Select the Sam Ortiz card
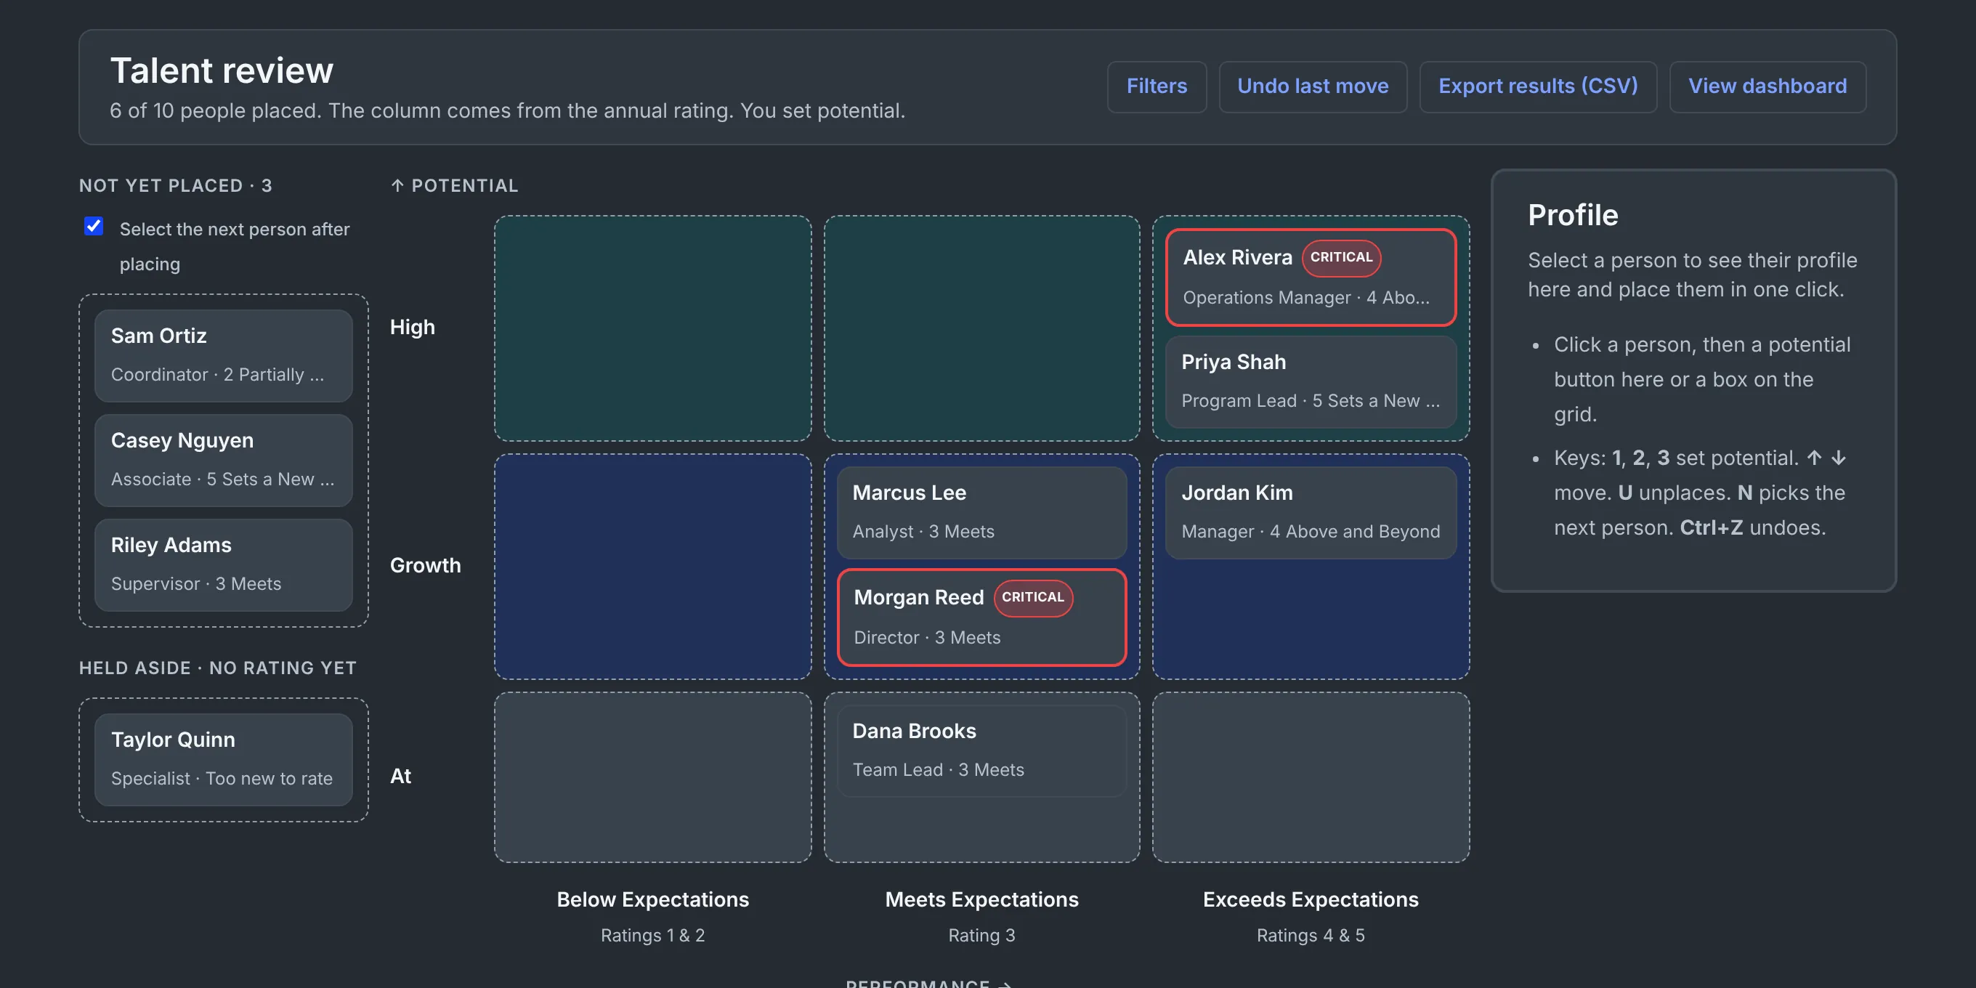This screenshot has height=988, width=1976. (x=223, y=355)
